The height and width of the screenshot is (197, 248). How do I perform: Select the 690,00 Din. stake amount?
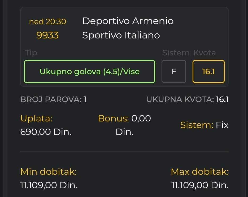pos(46,132)
